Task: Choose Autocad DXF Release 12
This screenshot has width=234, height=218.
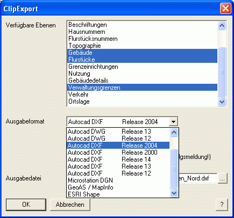Action: (118, 173)
